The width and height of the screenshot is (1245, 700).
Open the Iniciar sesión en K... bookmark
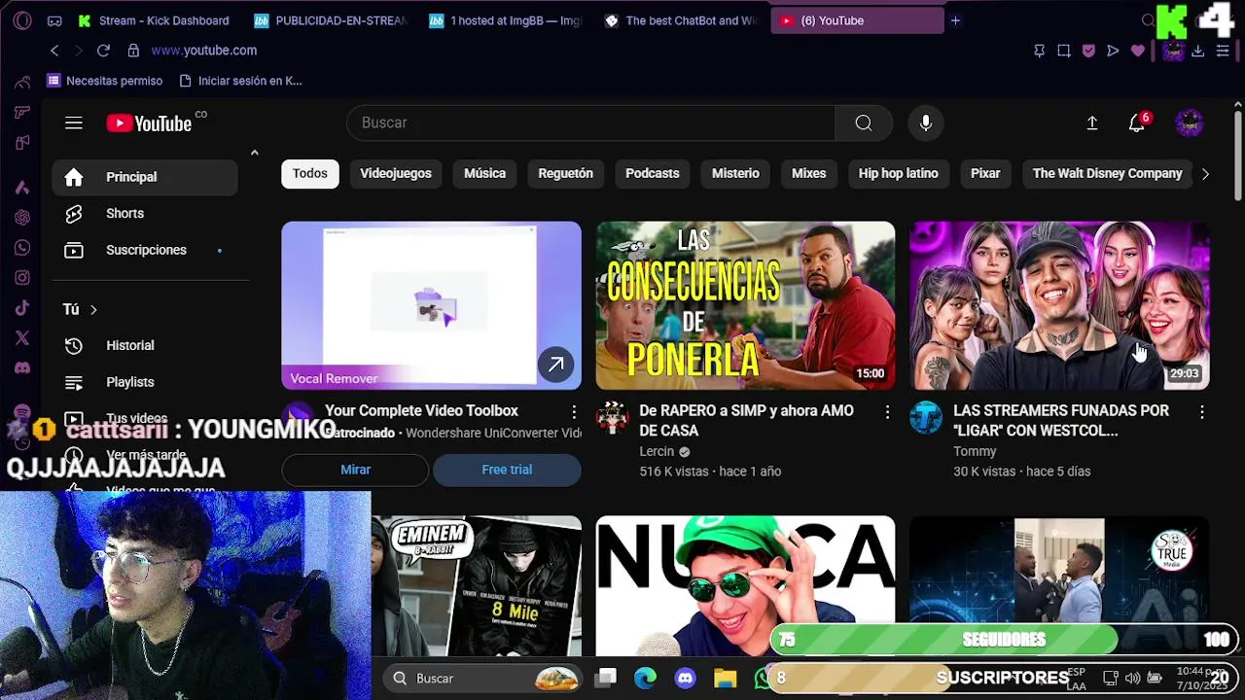coord(241,81)
